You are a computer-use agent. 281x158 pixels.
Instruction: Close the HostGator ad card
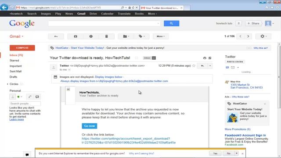point(265,104)
